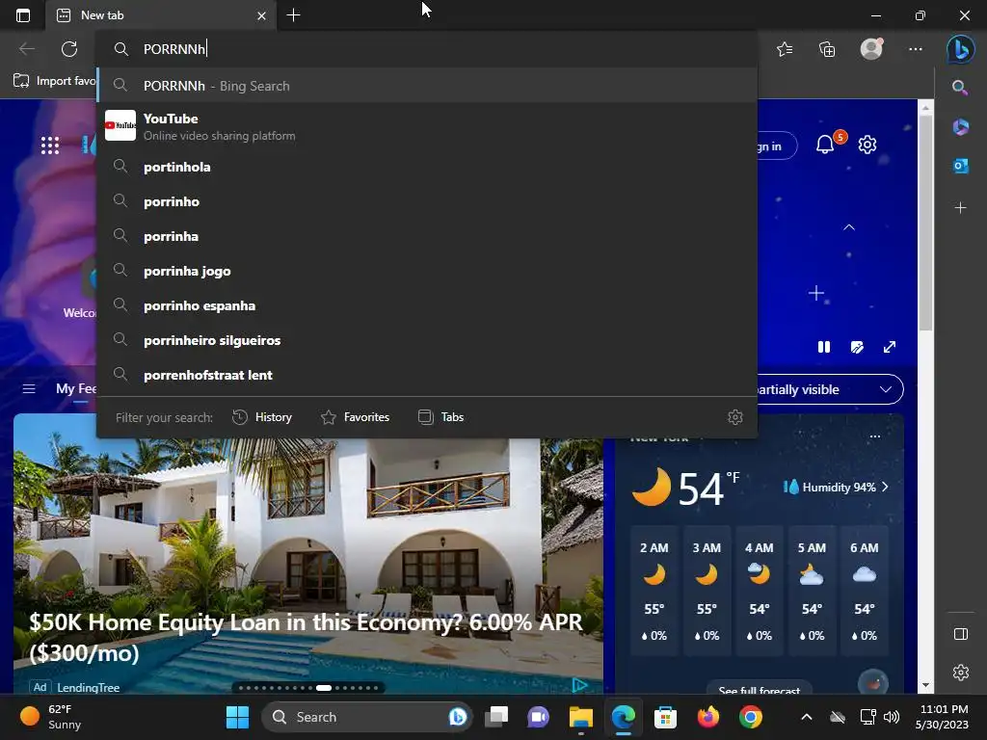This screenshot has width=987, height=740.
Task: Filter search by History
Action: pyautogui.click(x=262, y=417)
